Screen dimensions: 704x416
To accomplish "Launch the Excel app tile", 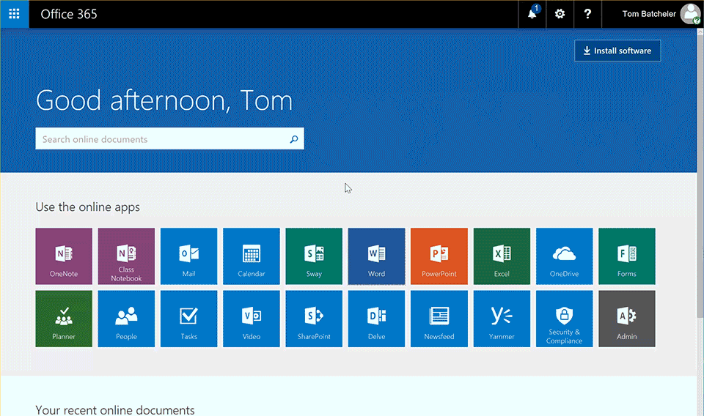I will click(502, 256).
